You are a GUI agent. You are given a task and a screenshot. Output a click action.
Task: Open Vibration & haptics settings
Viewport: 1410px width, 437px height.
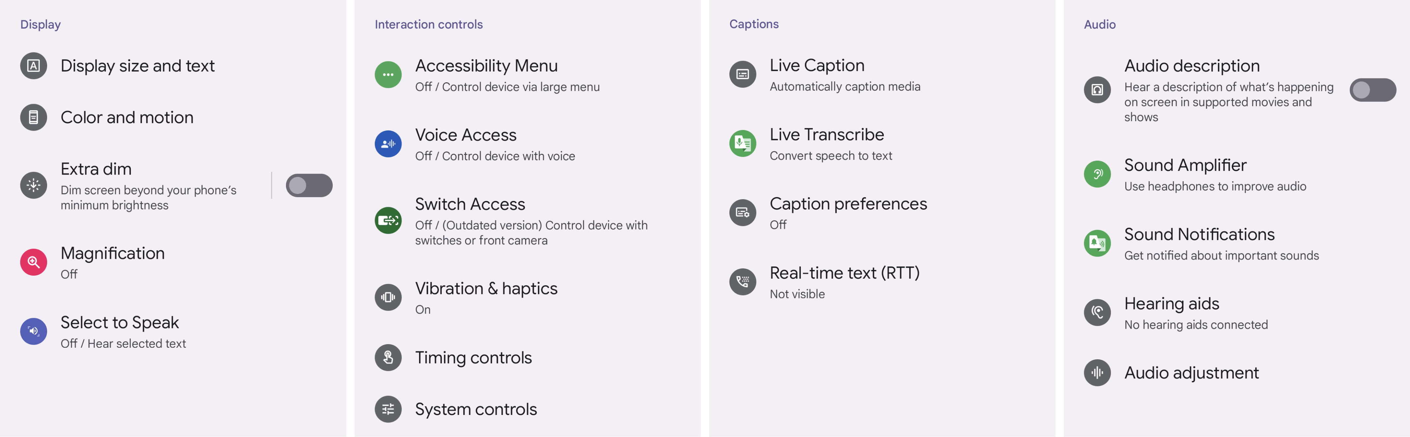click(x=528, y=297)
